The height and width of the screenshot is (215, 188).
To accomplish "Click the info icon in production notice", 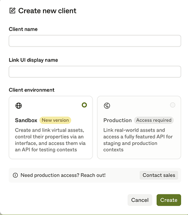I will [15, 175].
